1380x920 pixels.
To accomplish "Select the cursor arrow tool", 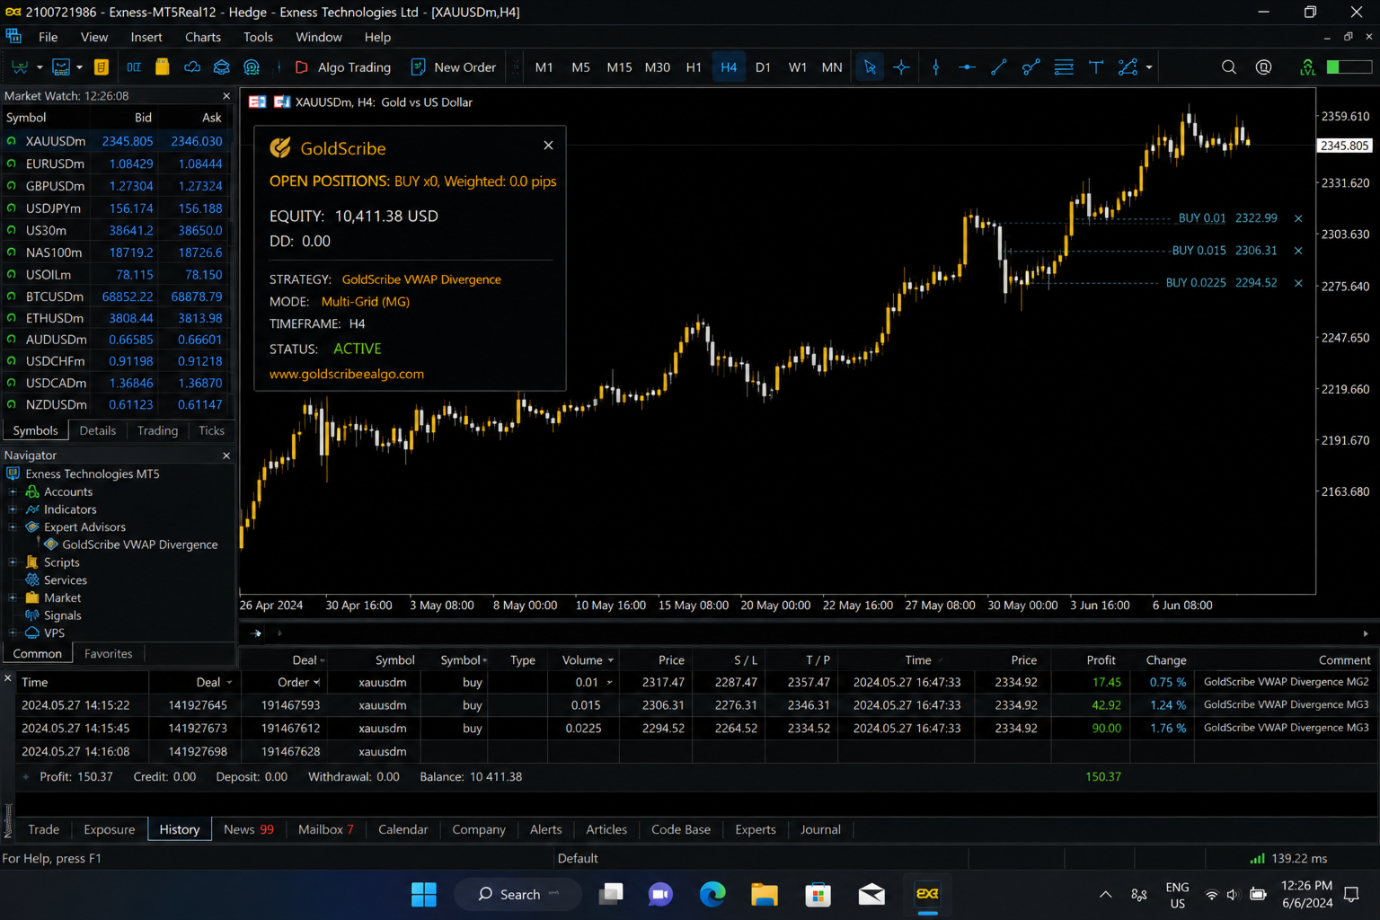I will (x=870, y=67).
